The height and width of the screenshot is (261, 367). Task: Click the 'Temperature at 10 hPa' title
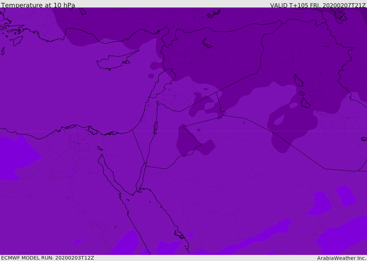click(38, 5)
